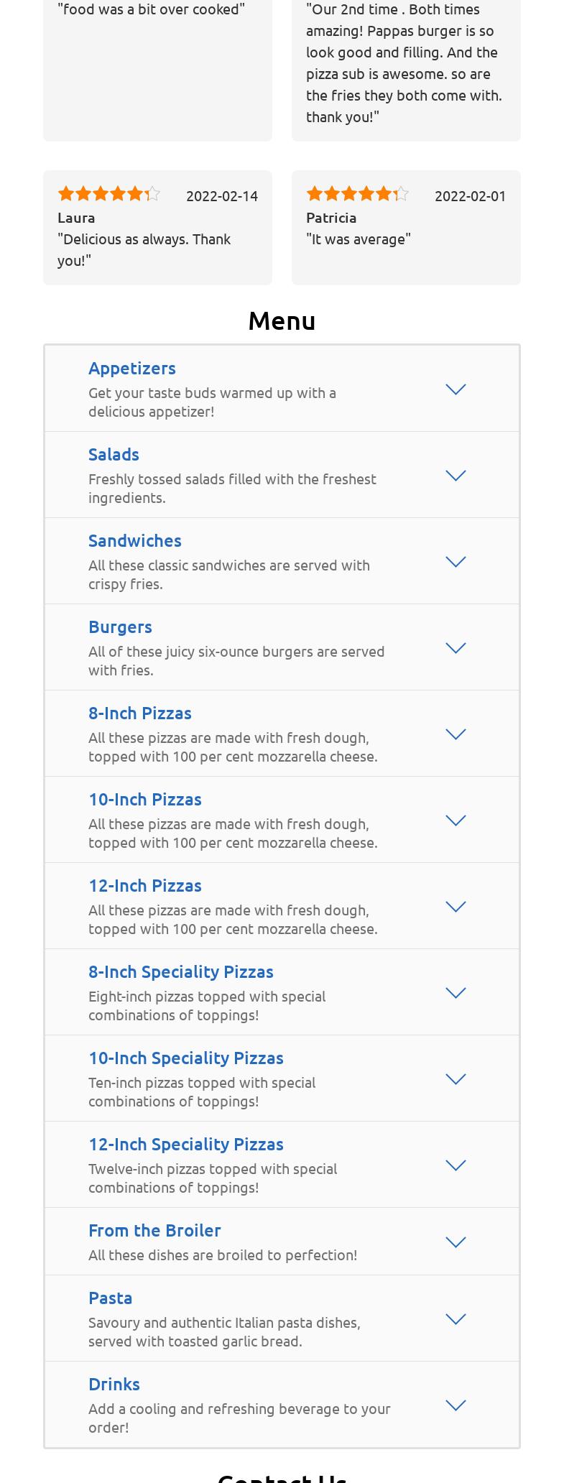564x1483 pixels.
Task: Open 8-Inch Speciality Pizzas chevron
Action: pos(456,993)
